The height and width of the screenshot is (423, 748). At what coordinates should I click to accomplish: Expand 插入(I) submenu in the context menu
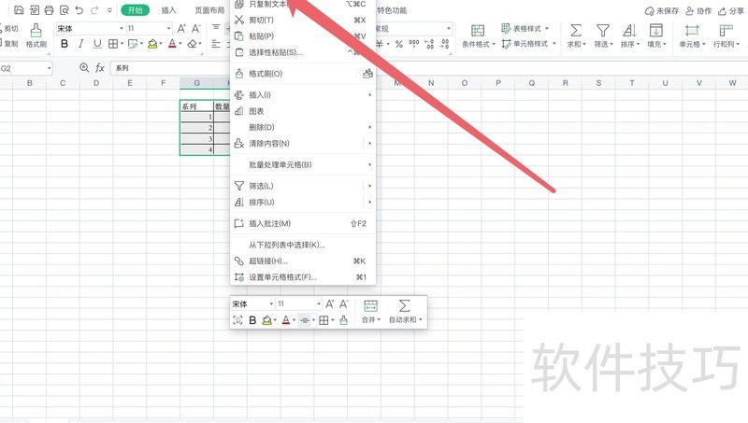303,95
